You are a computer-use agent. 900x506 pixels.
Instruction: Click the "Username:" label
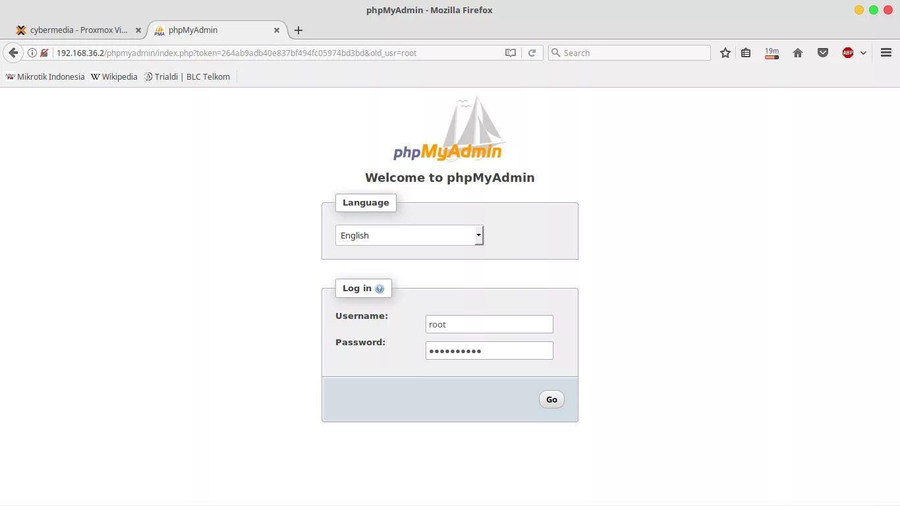click(x=362, y=316)
